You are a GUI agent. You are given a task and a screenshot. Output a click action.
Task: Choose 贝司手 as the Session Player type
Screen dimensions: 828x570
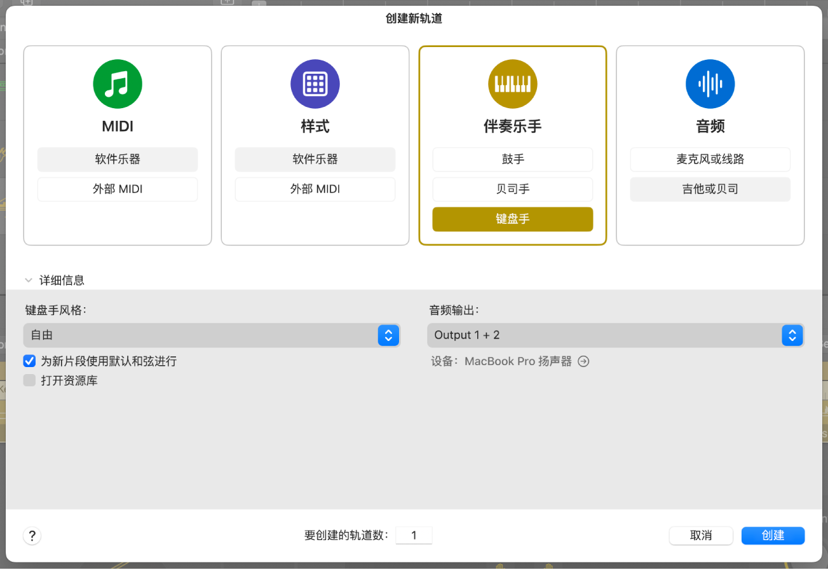[x=512, y=189]
